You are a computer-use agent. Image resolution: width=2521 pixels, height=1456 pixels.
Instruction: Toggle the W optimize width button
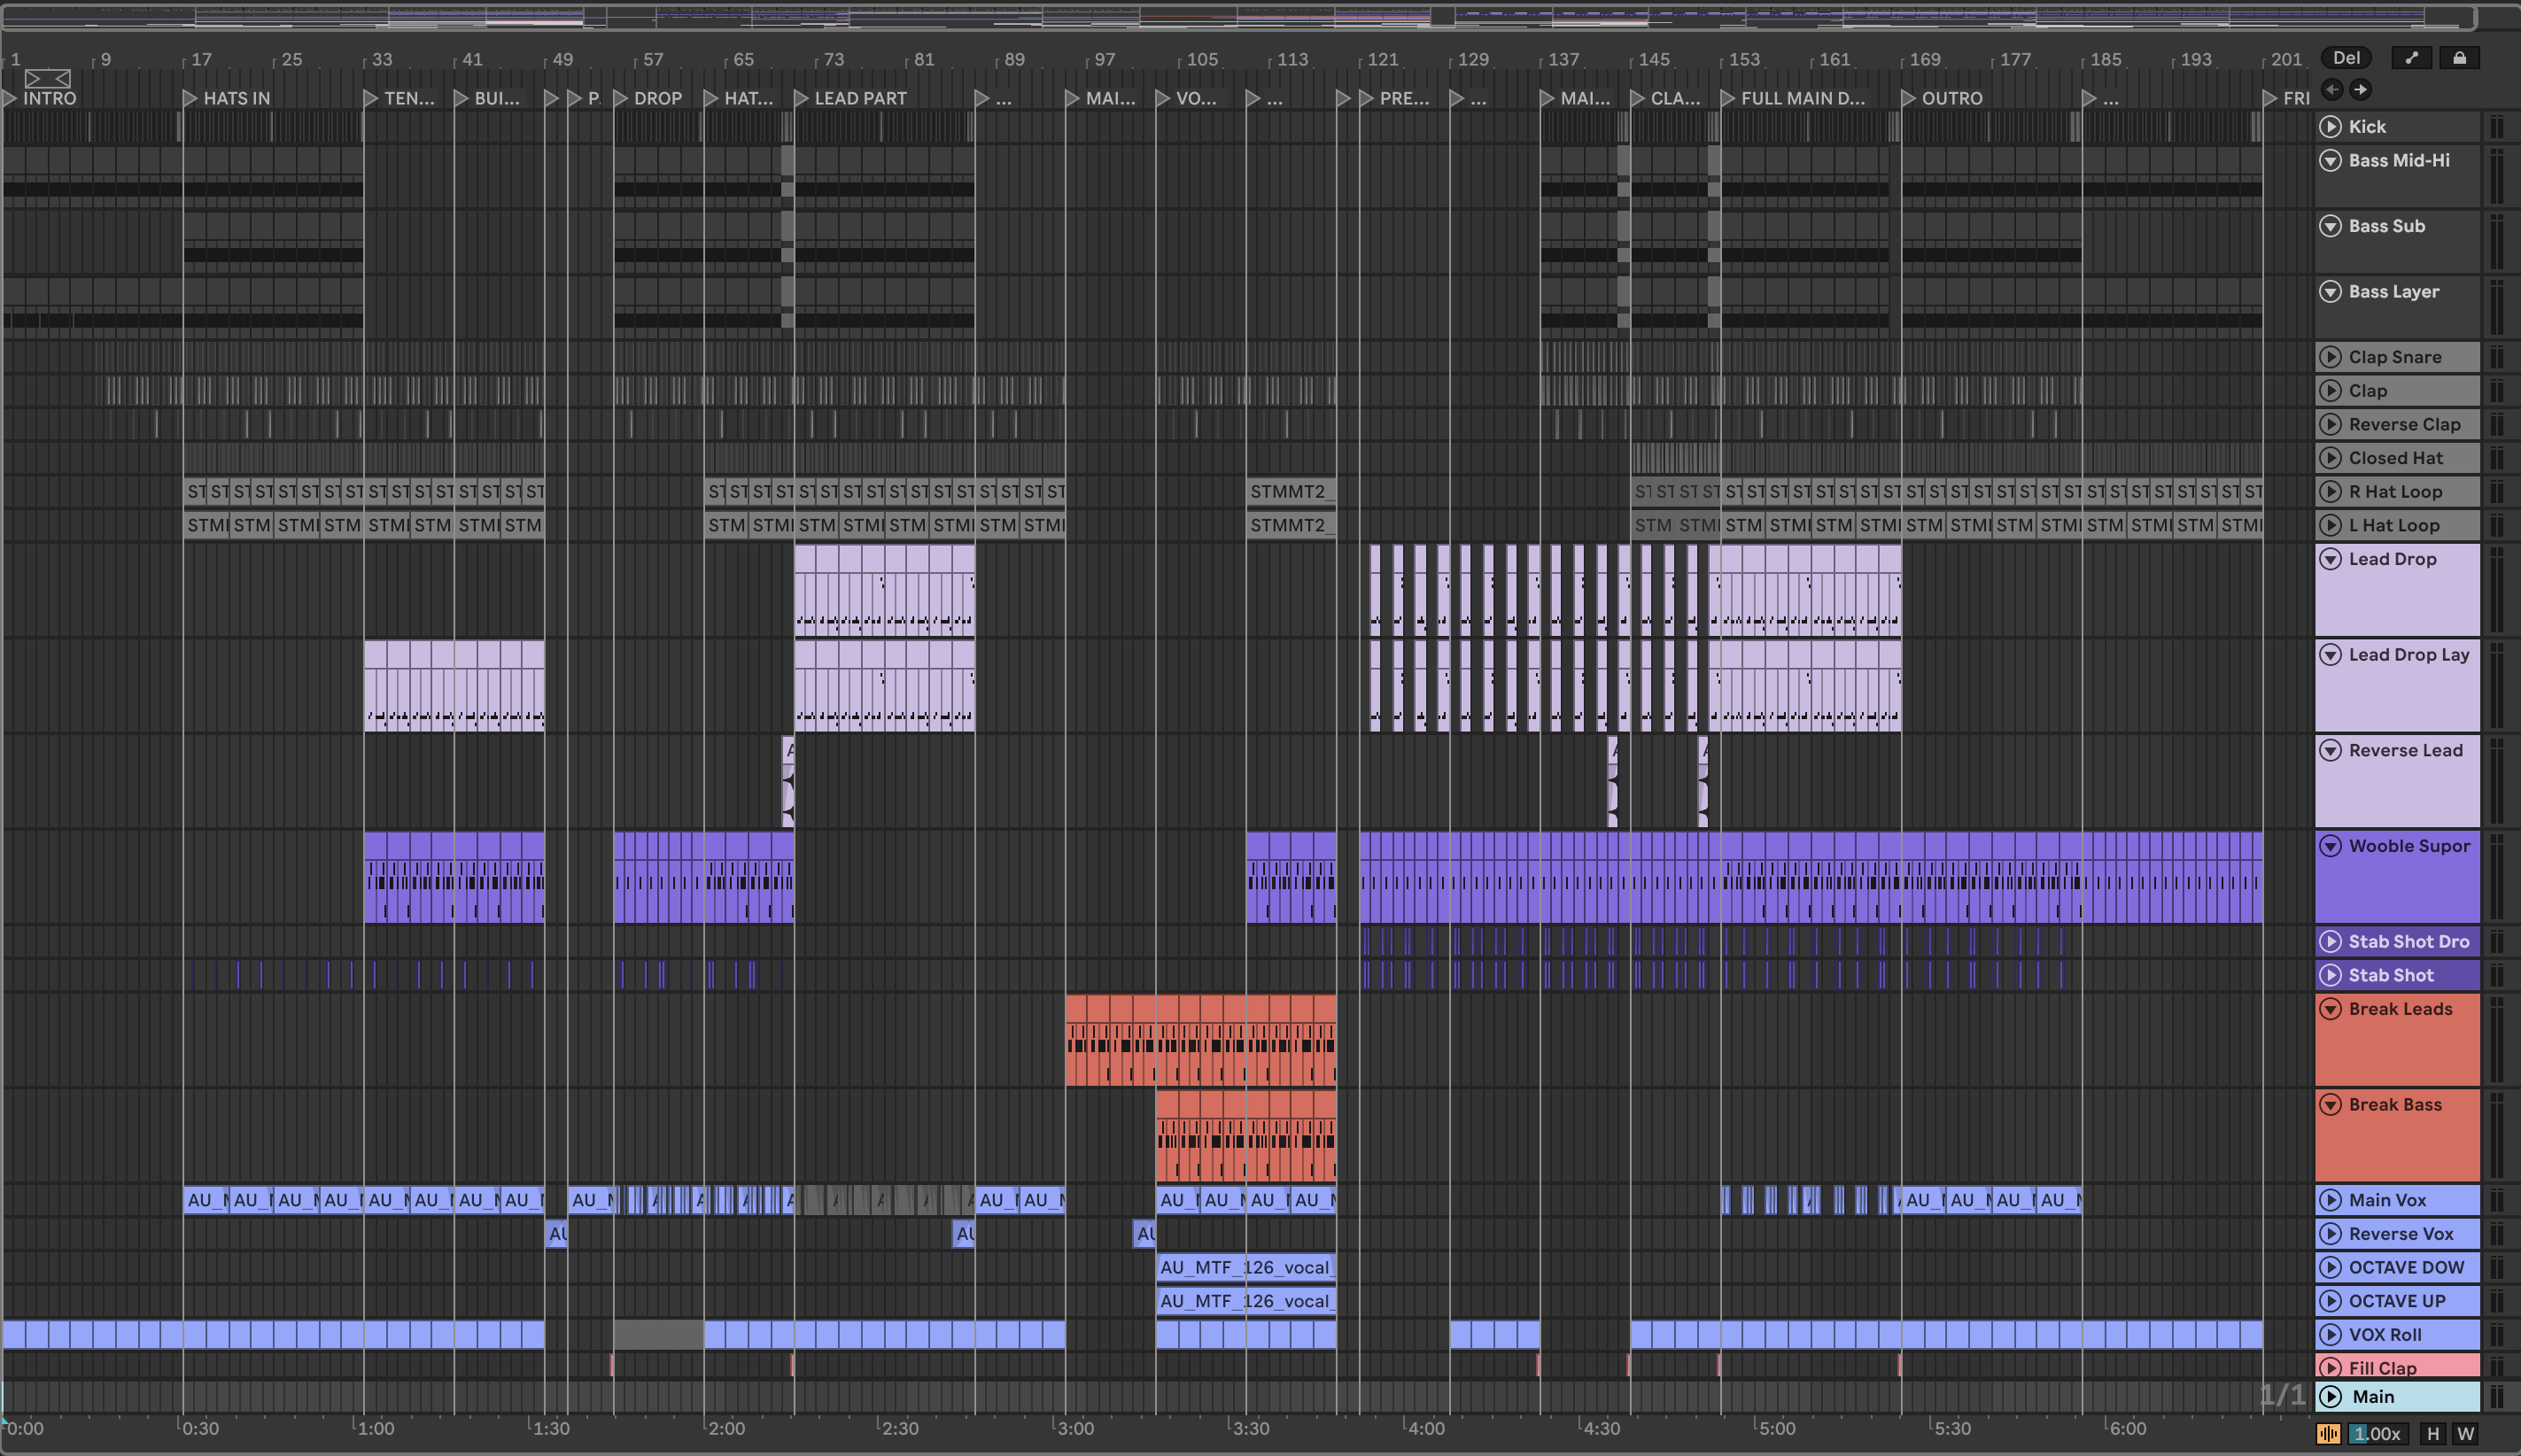click(x=2466, y=1434)
